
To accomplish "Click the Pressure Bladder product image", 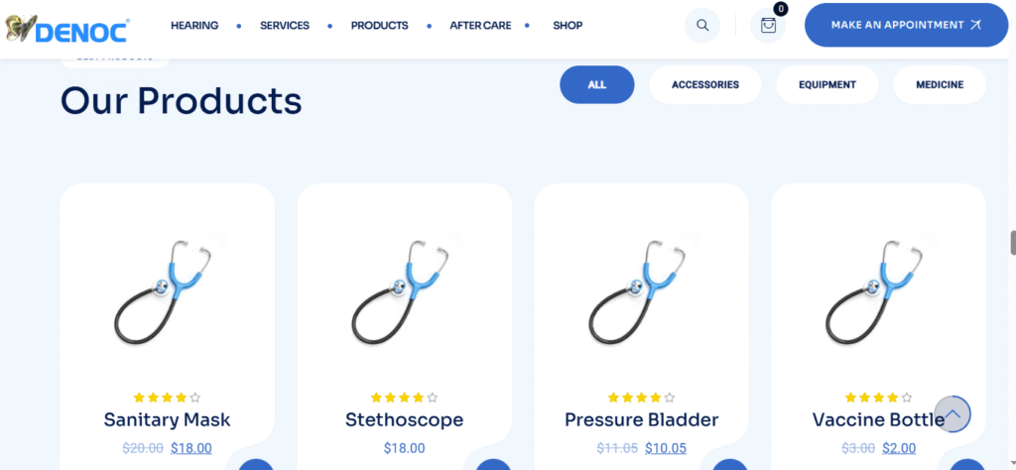I will pyautogui.click(x=642, y=292).
